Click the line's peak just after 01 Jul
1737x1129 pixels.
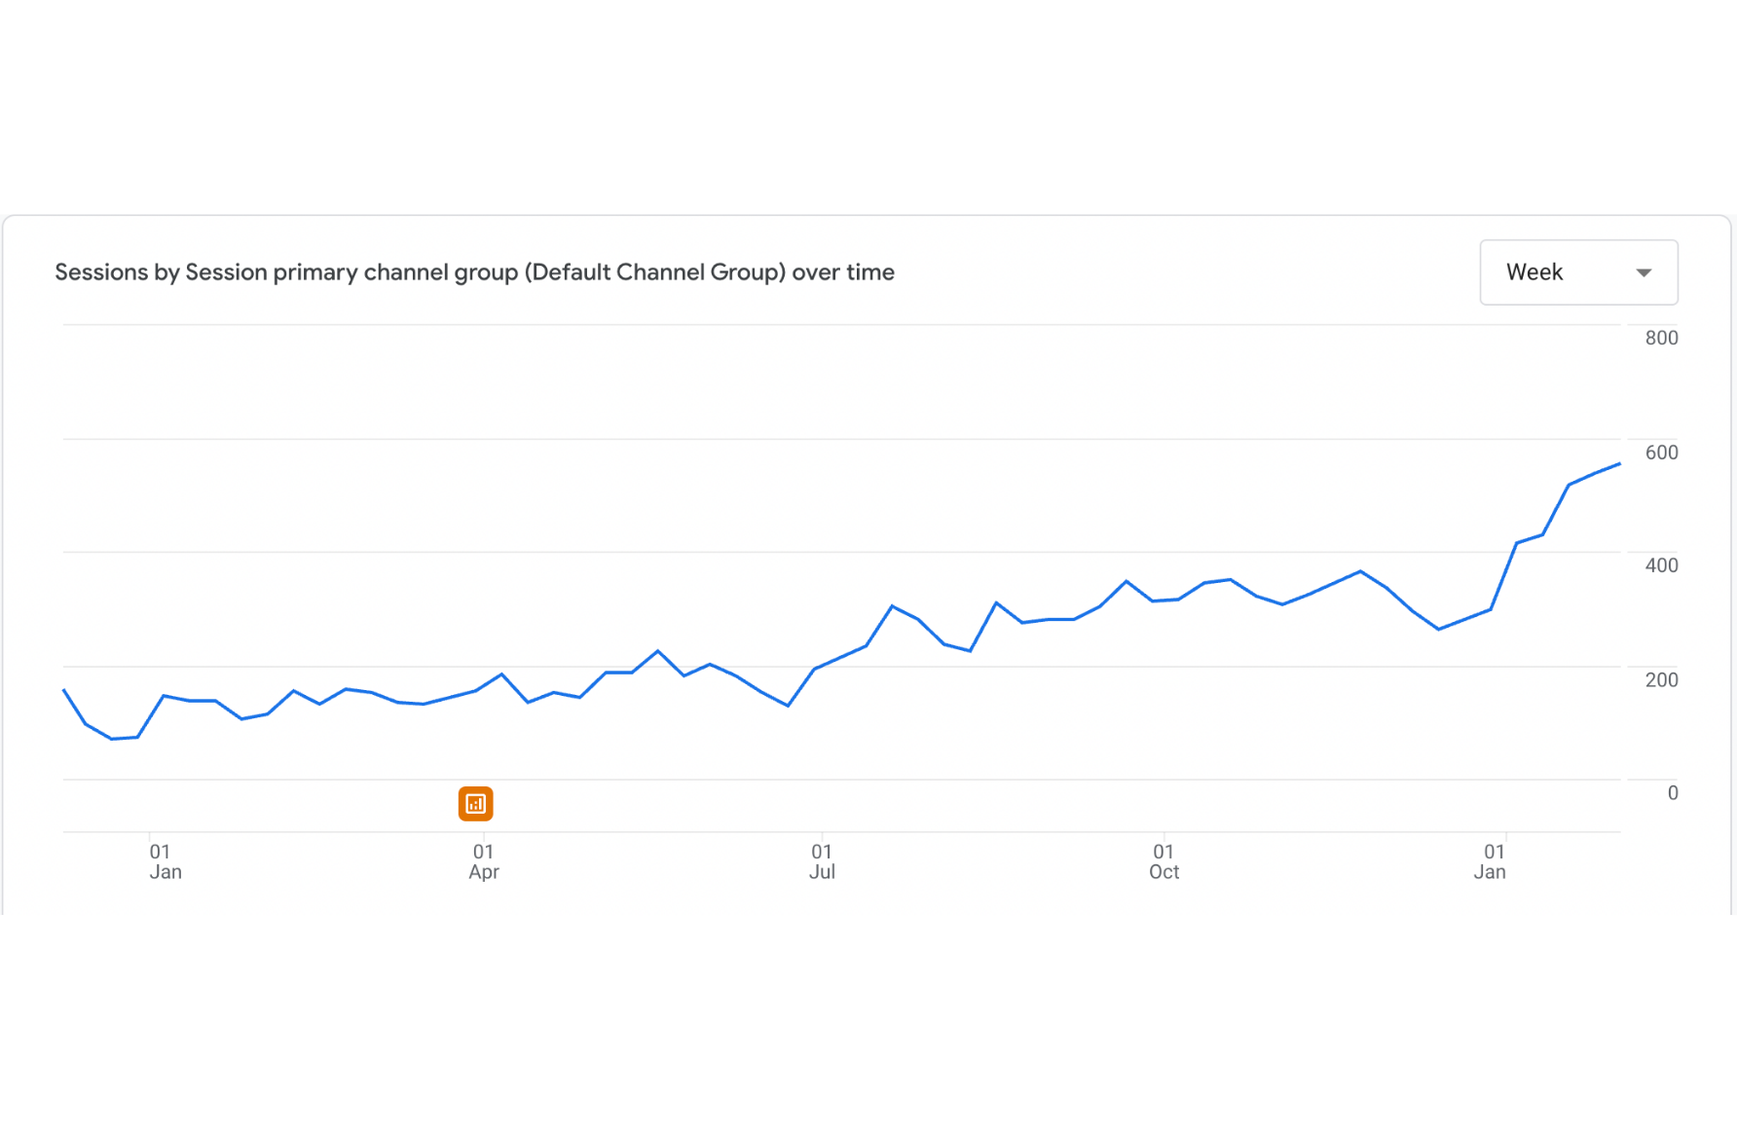[x=892, y=606]
